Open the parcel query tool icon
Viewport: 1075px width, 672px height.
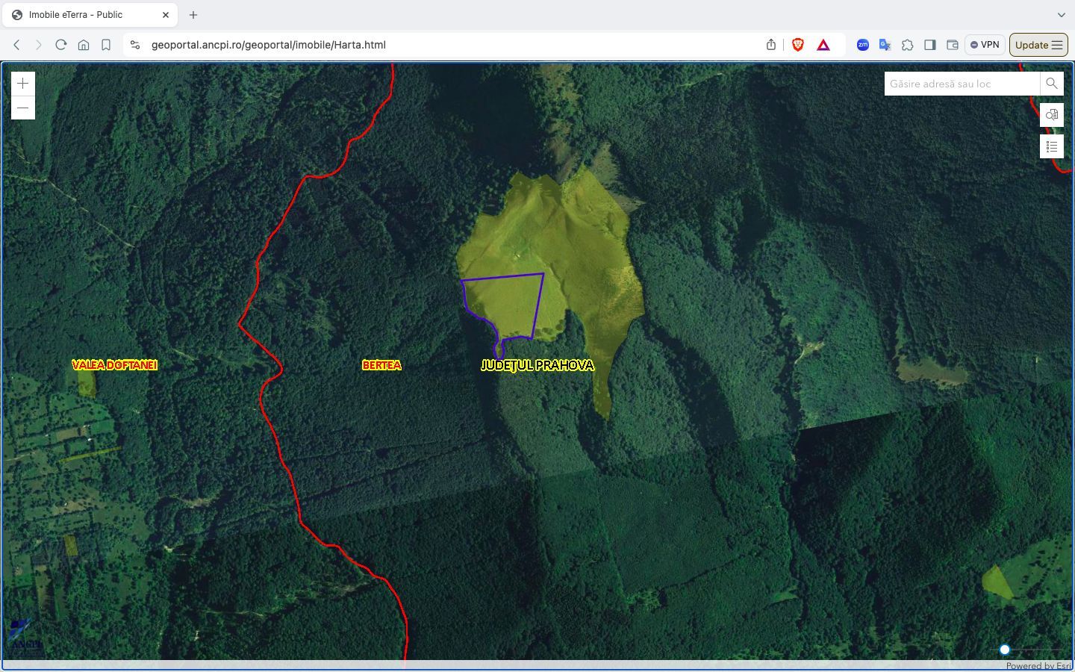tap(1051, 115)
